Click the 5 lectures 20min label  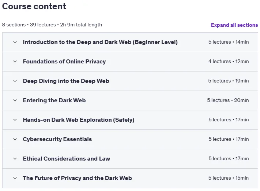[228, 100]
